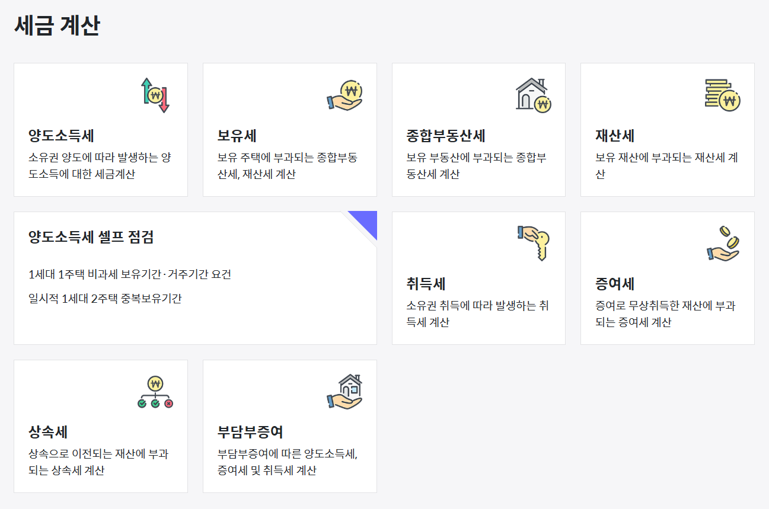Click the inheritance diagram icon on 상속세 card
Screen dimensions: 769x509
pos(155,392)
